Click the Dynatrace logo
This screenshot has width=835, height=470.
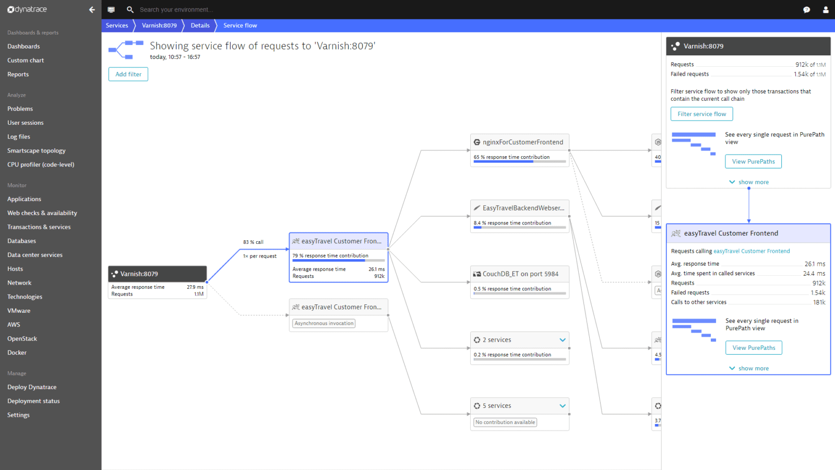point(27,9)
